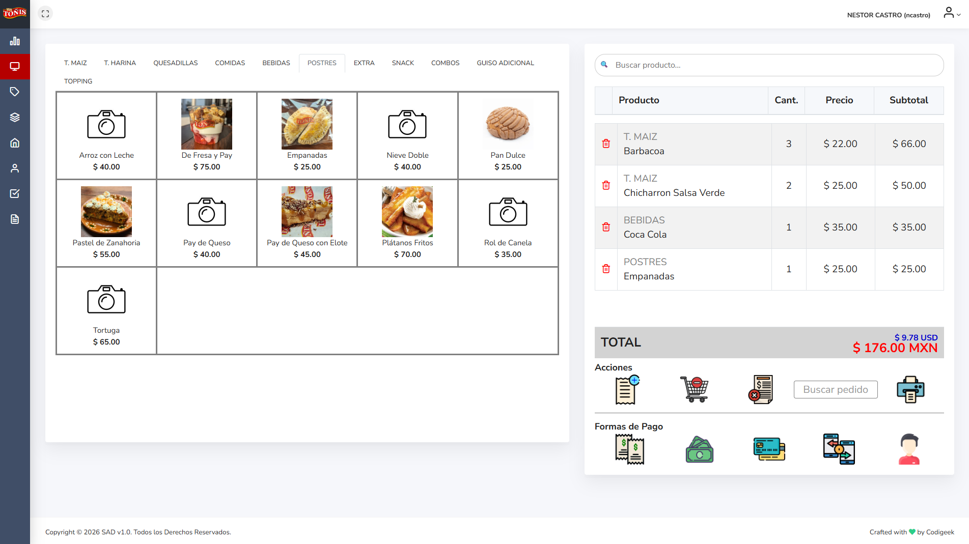Remove the Coca Cola item via trash icon
This screenshot has height=544, width=969.
606,227
